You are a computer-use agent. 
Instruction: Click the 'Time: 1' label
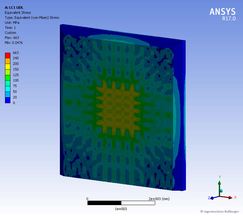coord(10,28)
